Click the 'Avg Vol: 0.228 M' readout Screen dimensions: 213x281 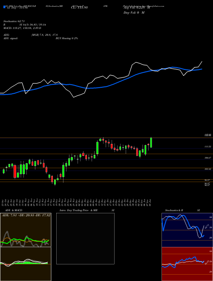tap(137, 8)
